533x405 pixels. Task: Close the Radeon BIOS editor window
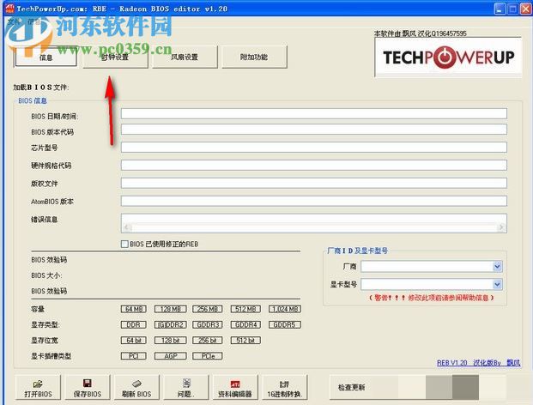click(x=525, y=9)
